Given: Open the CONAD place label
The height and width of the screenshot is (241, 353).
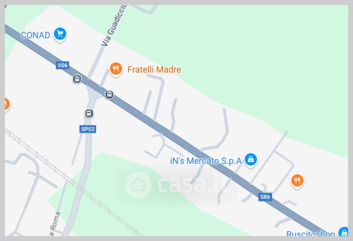Looking at the screenshot, I should pyautogui.click(x=35, y=35).
